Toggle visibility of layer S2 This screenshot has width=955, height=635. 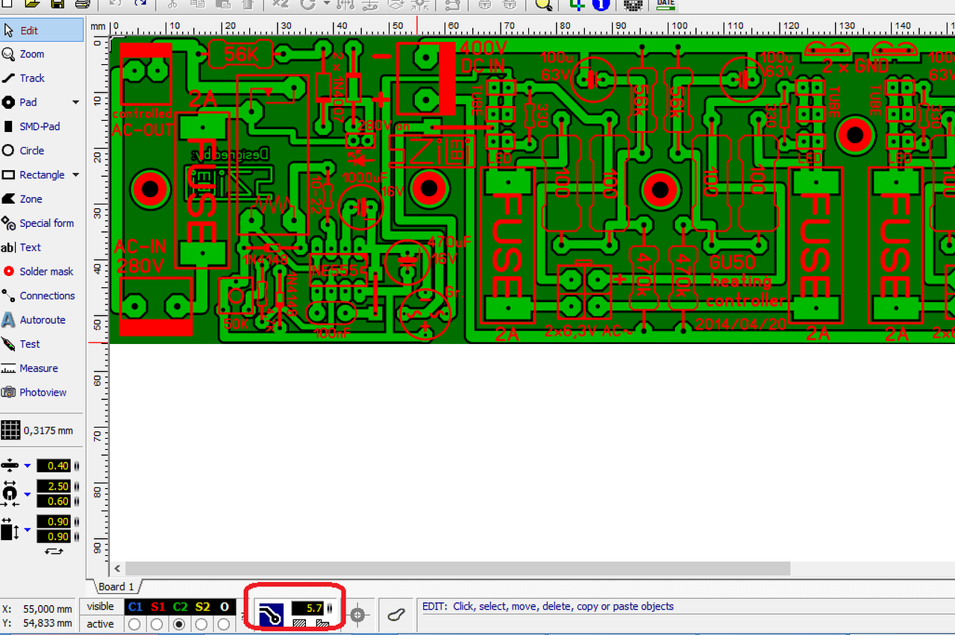pyautogui.click(x=203, y=607)
